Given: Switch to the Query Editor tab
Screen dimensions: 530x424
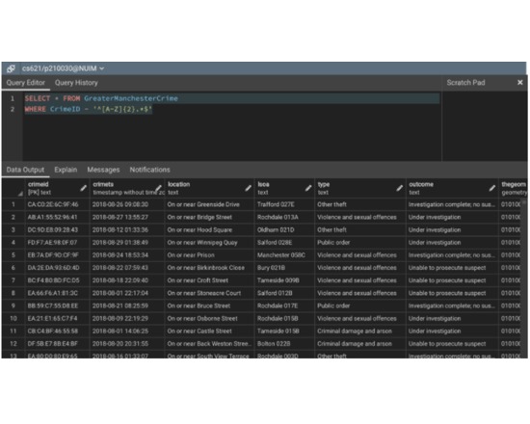Looking at the screenshot, I should (26, 83).
